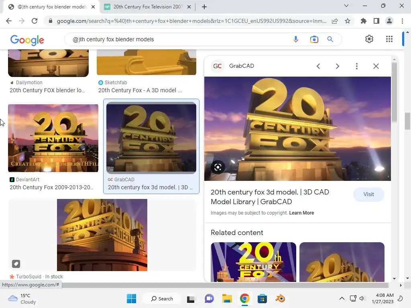Image resolution: width=411 pixels, height=308 pixels.
Task: Click the site lock icon in address bar
Action: point(51,21)
